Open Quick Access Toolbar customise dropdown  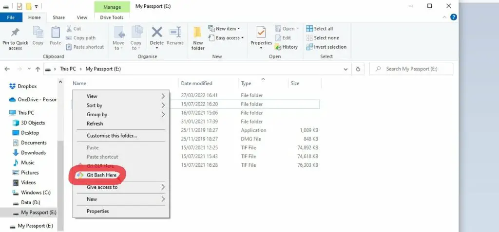pyautogui.click(x=36, y=6)
